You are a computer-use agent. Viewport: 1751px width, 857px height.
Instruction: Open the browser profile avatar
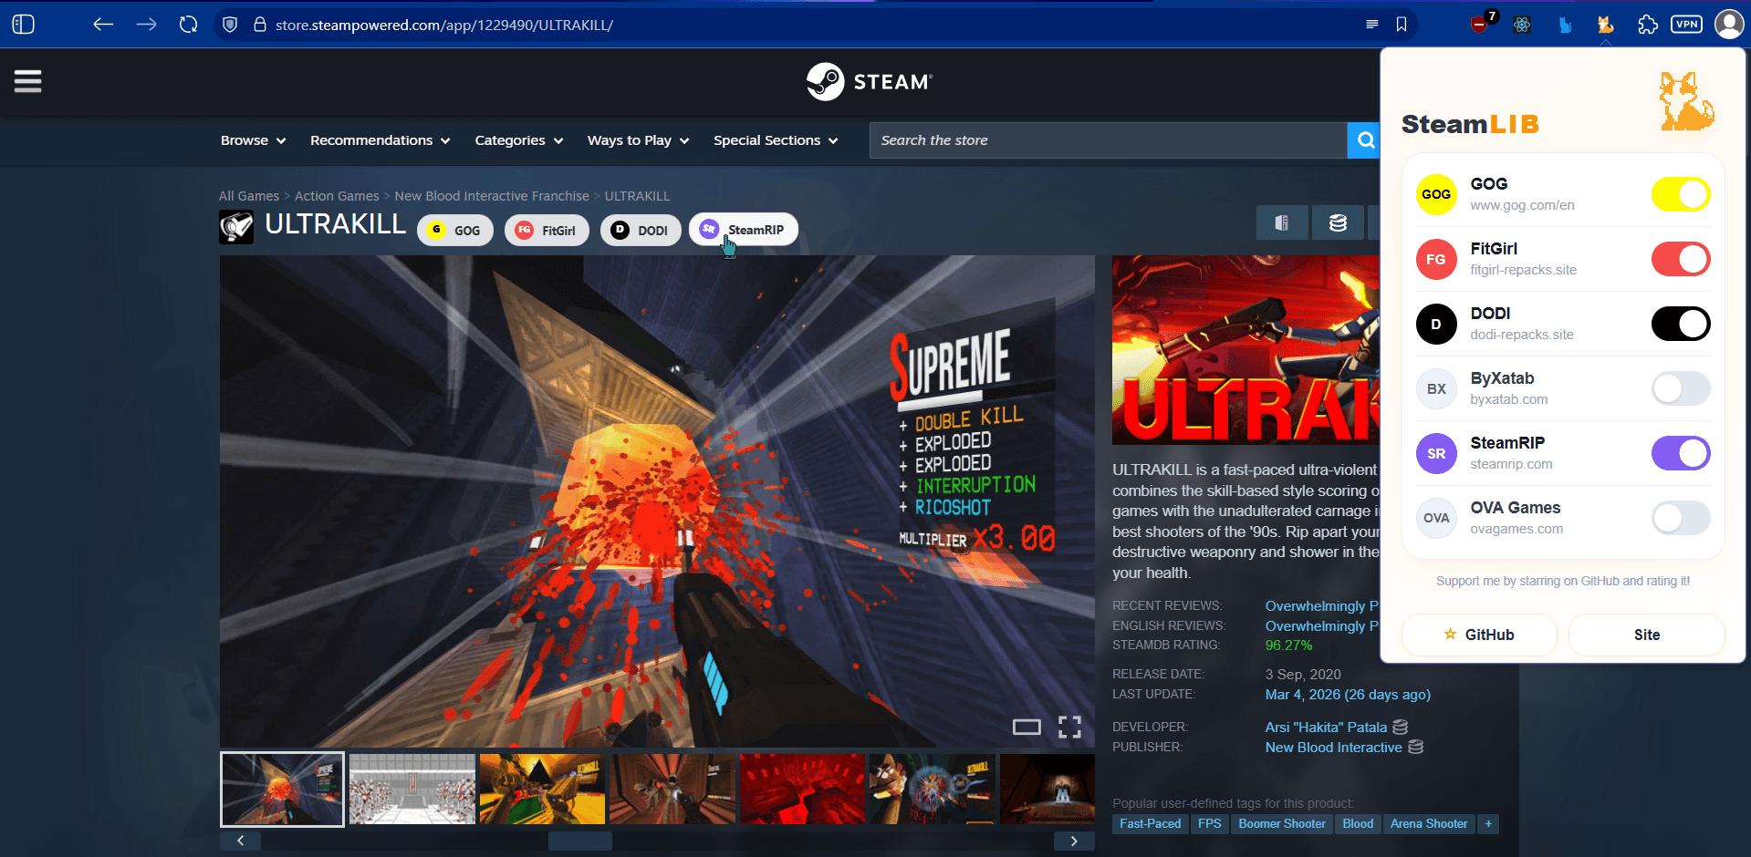click(x=1729, y=25)
